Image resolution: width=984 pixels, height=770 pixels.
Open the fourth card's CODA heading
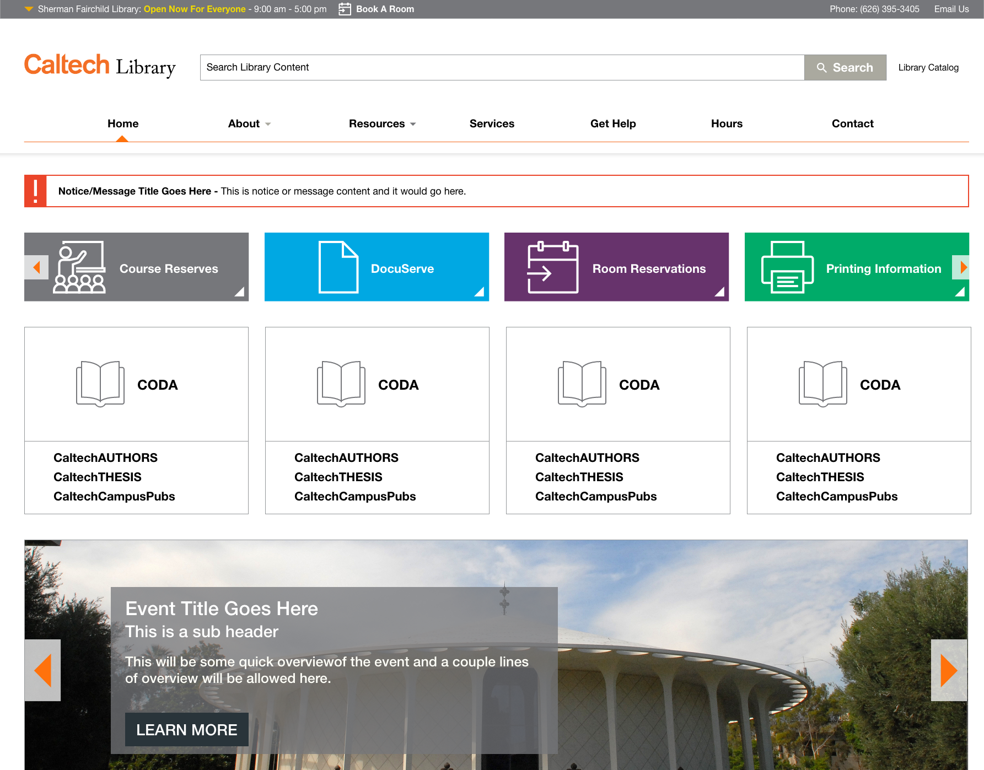(880, 385)
